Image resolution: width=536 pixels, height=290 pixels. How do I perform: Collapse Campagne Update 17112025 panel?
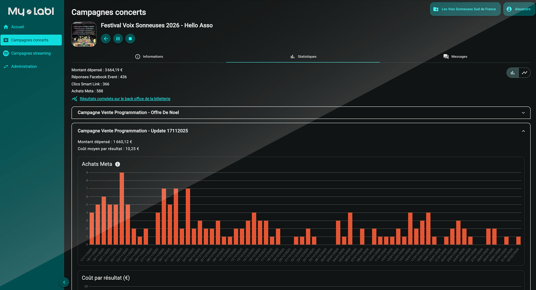click(523, 131)
